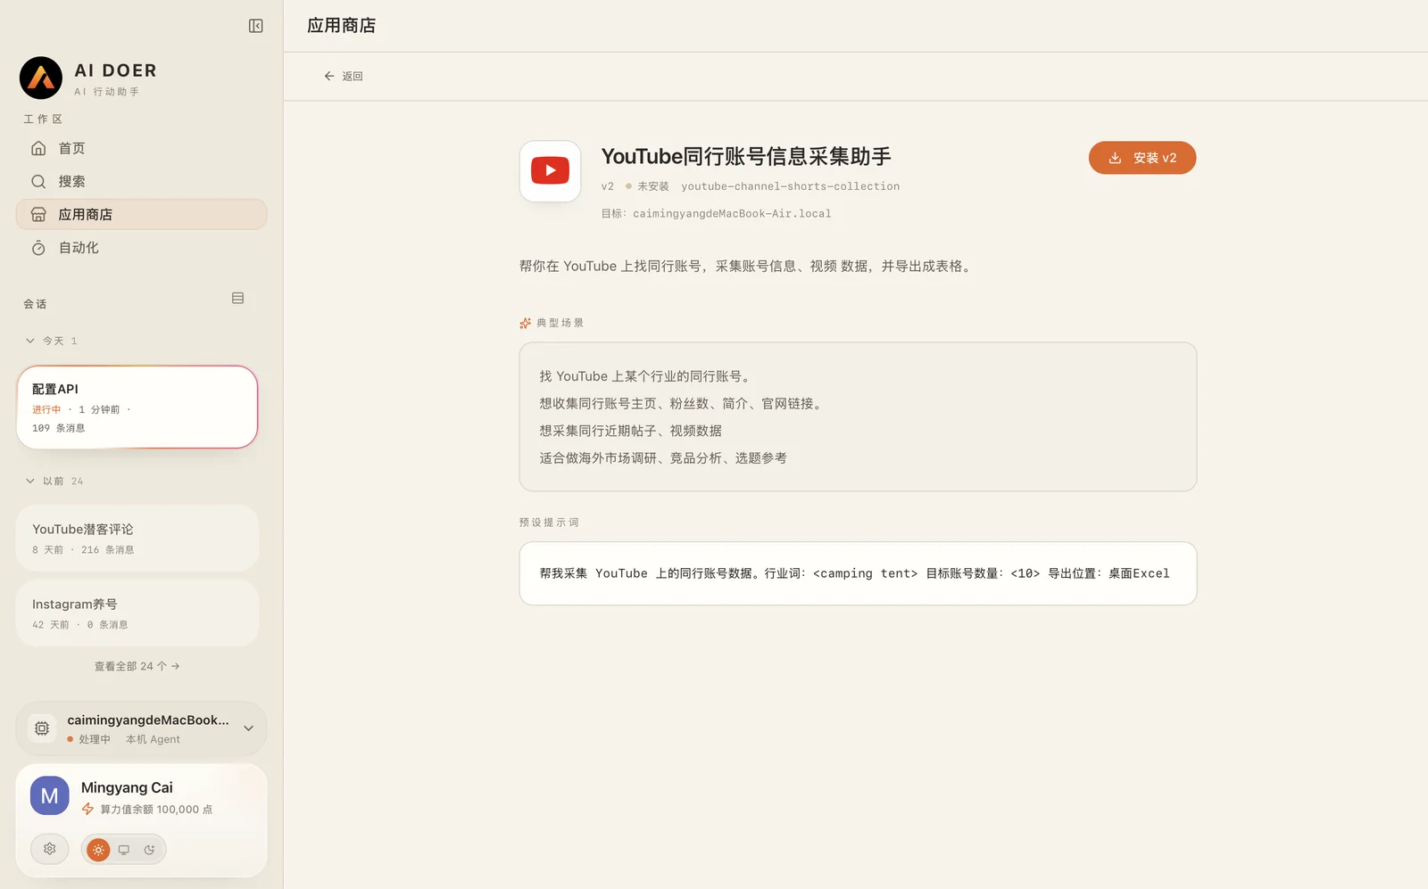Viewport: 1428px width, 889px height.
Task: Click the 处理中 agent status
Action: coord(95,739)
